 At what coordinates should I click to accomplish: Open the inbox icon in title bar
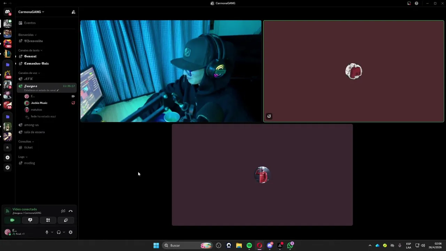[x=409, y=3]
